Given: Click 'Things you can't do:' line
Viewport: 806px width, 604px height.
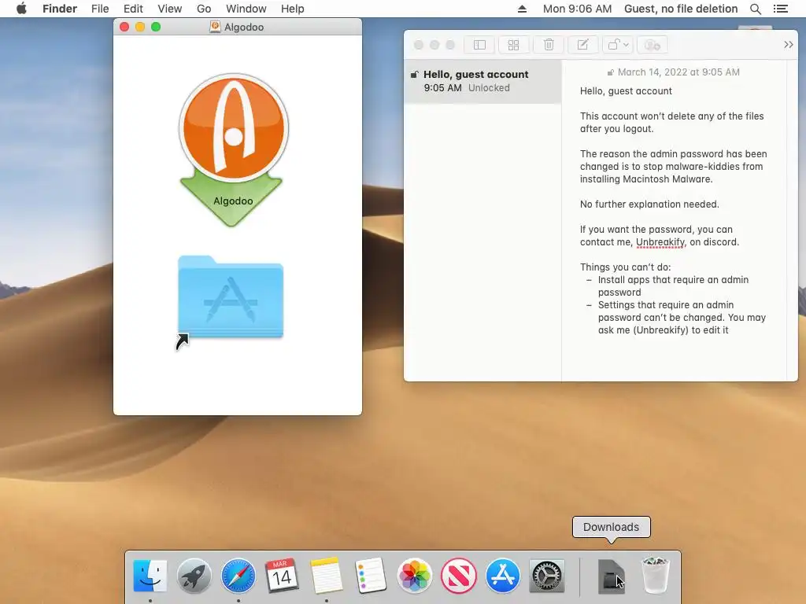Looking at the screenshot, I should pos(625,267).
